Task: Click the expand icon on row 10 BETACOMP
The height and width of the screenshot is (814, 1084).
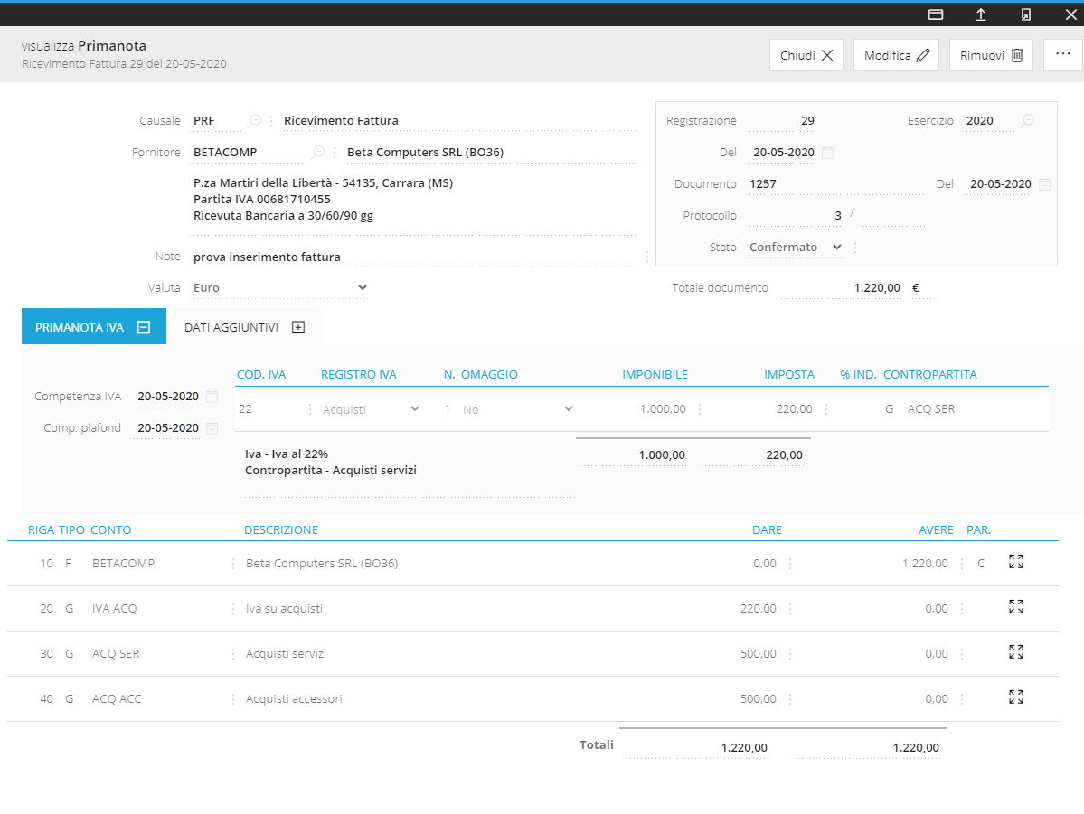Action: click(x=1015, y=562)
